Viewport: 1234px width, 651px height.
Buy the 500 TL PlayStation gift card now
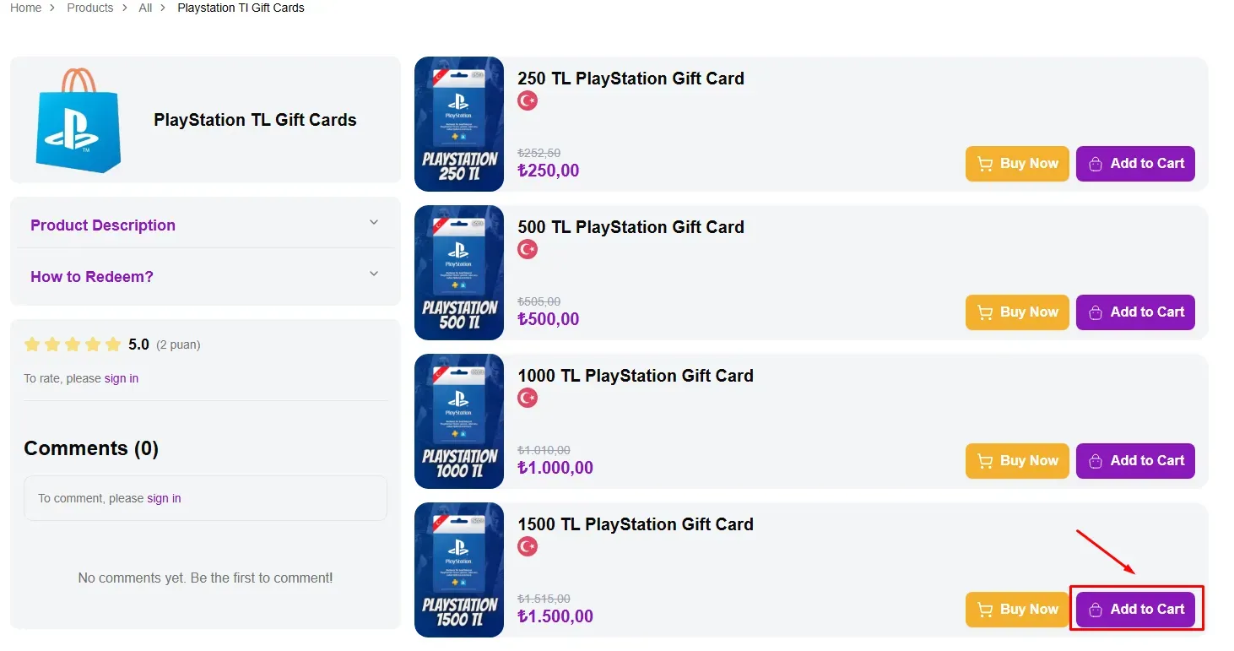[x=1017, y=312]
